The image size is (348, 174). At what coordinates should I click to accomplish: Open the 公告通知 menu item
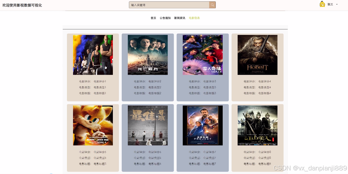[x=165, y=18]
